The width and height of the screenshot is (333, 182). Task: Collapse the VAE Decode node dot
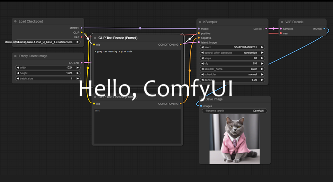click(282, 22)
